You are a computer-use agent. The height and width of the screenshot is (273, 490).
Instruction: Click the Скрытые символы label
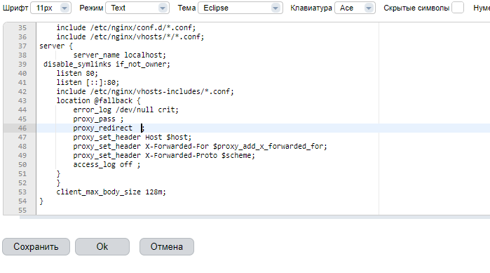click(416, 8)
